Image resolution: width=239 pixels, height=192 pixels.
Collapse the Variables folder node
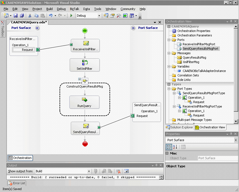pyautogui.click(x=169, y=66)
